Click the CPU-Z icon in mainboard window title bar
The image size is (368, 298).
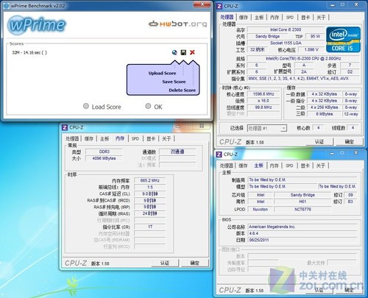219,155
